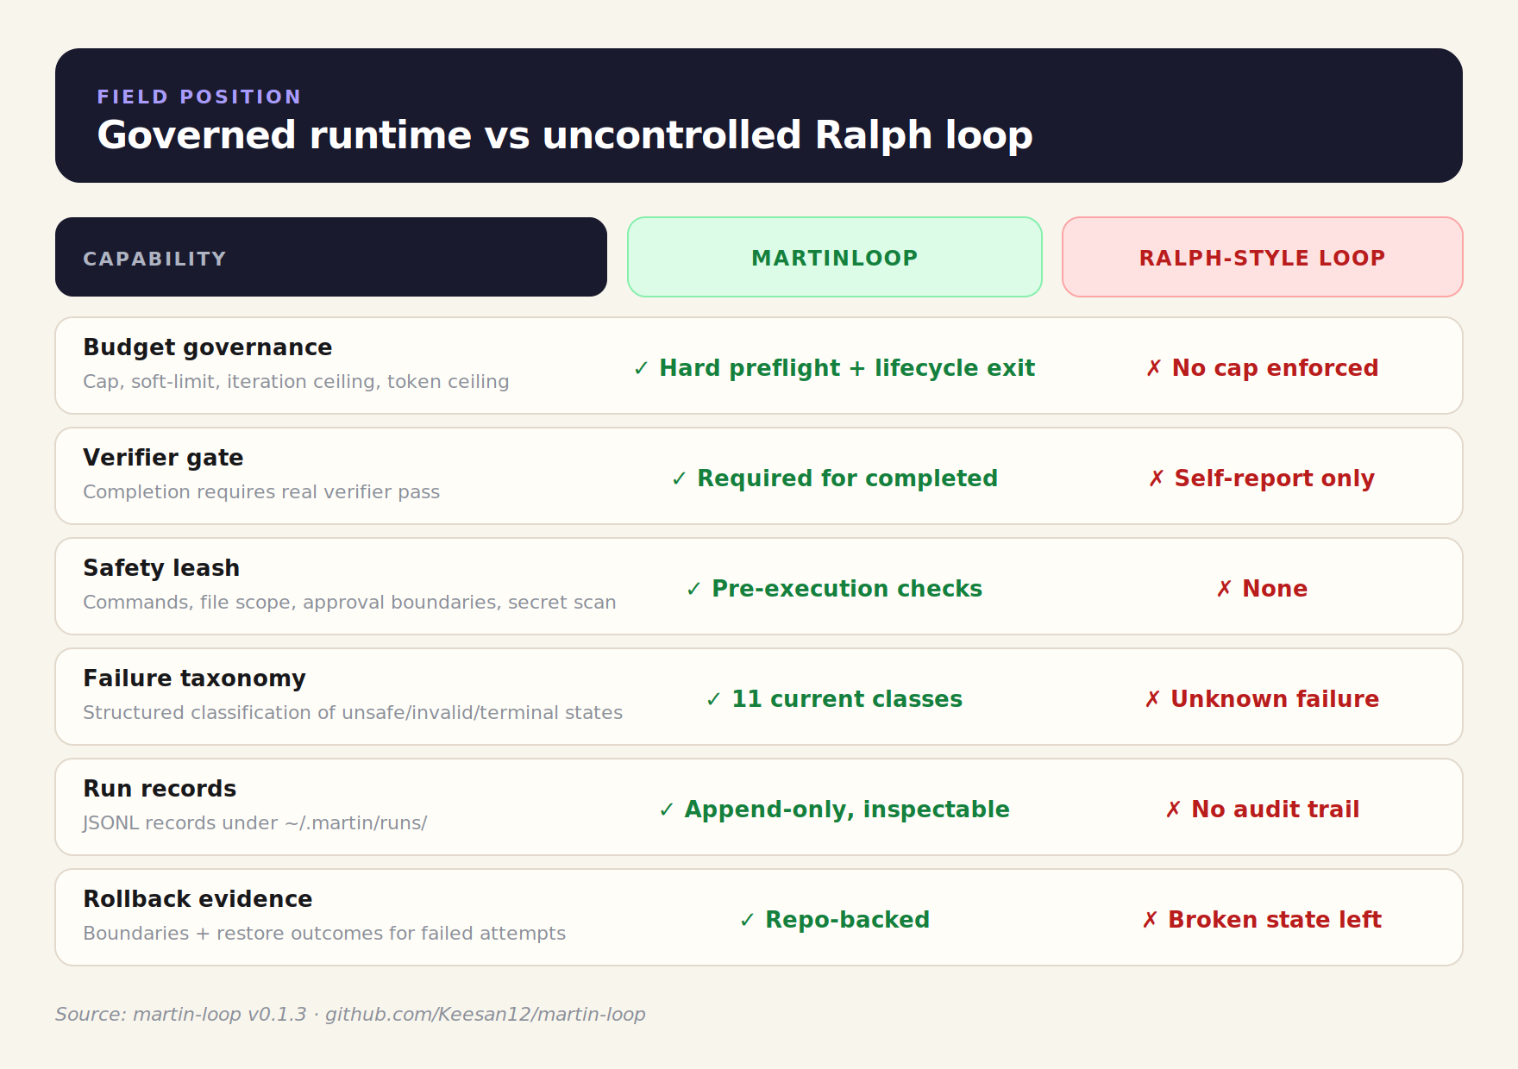
Task: Click 'Required for completed' cell
Action: click(x=834, y=478)
